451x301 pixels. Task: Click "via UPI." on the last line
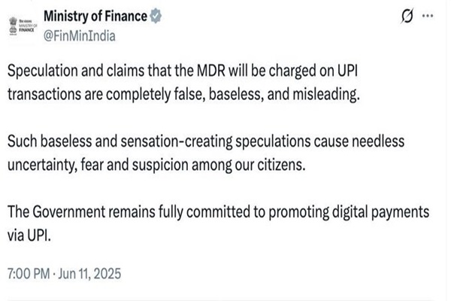28,234
